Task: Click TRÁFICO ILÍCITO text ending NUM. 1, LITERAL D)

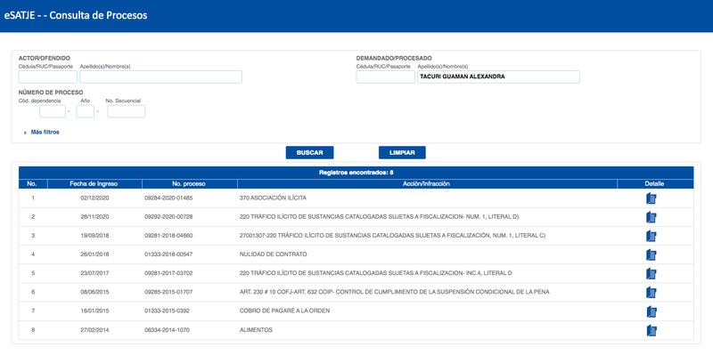Action: [380, 217]
